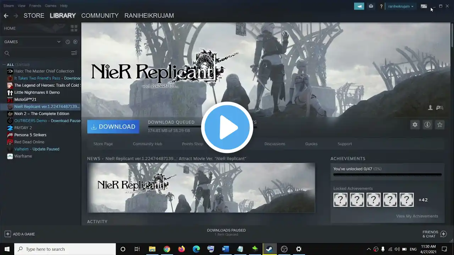Open the raniheikrujam account dropdown
Viewport: 454px width, 255px height.
(401, 6)
